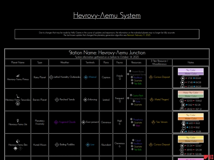Click the Planetary Anomaly type cell
The width and height of the screenshot is (214, 160).
click(x=40, y=122)
